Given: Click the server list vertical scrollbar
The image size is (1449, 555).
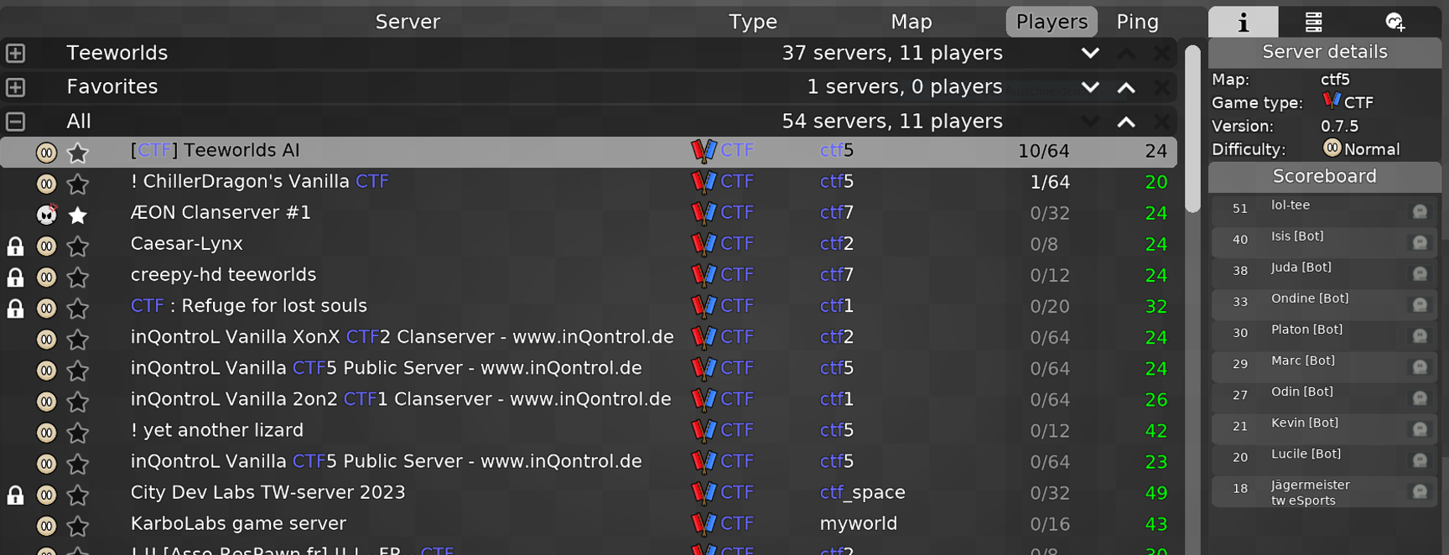Looking at the screenshot, I should [1192, 129].
